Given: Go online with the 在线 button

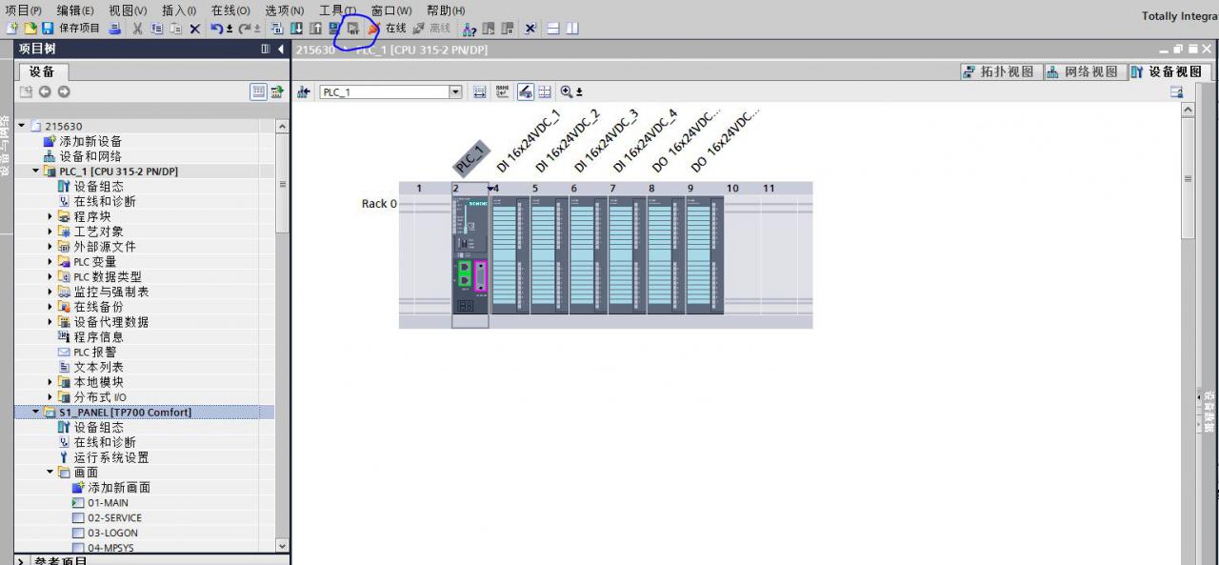Looking at the screenshot, I should pos(388,29).
